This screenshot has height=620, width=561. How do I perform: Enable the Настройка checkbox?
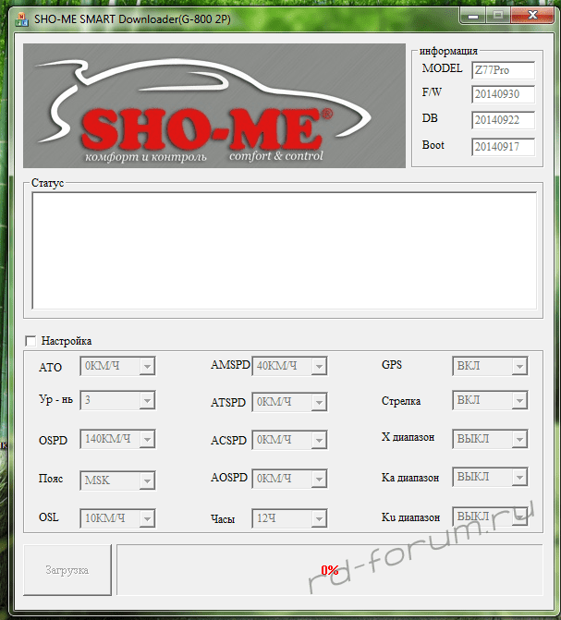pyautogui.click(x=30, y=341)
